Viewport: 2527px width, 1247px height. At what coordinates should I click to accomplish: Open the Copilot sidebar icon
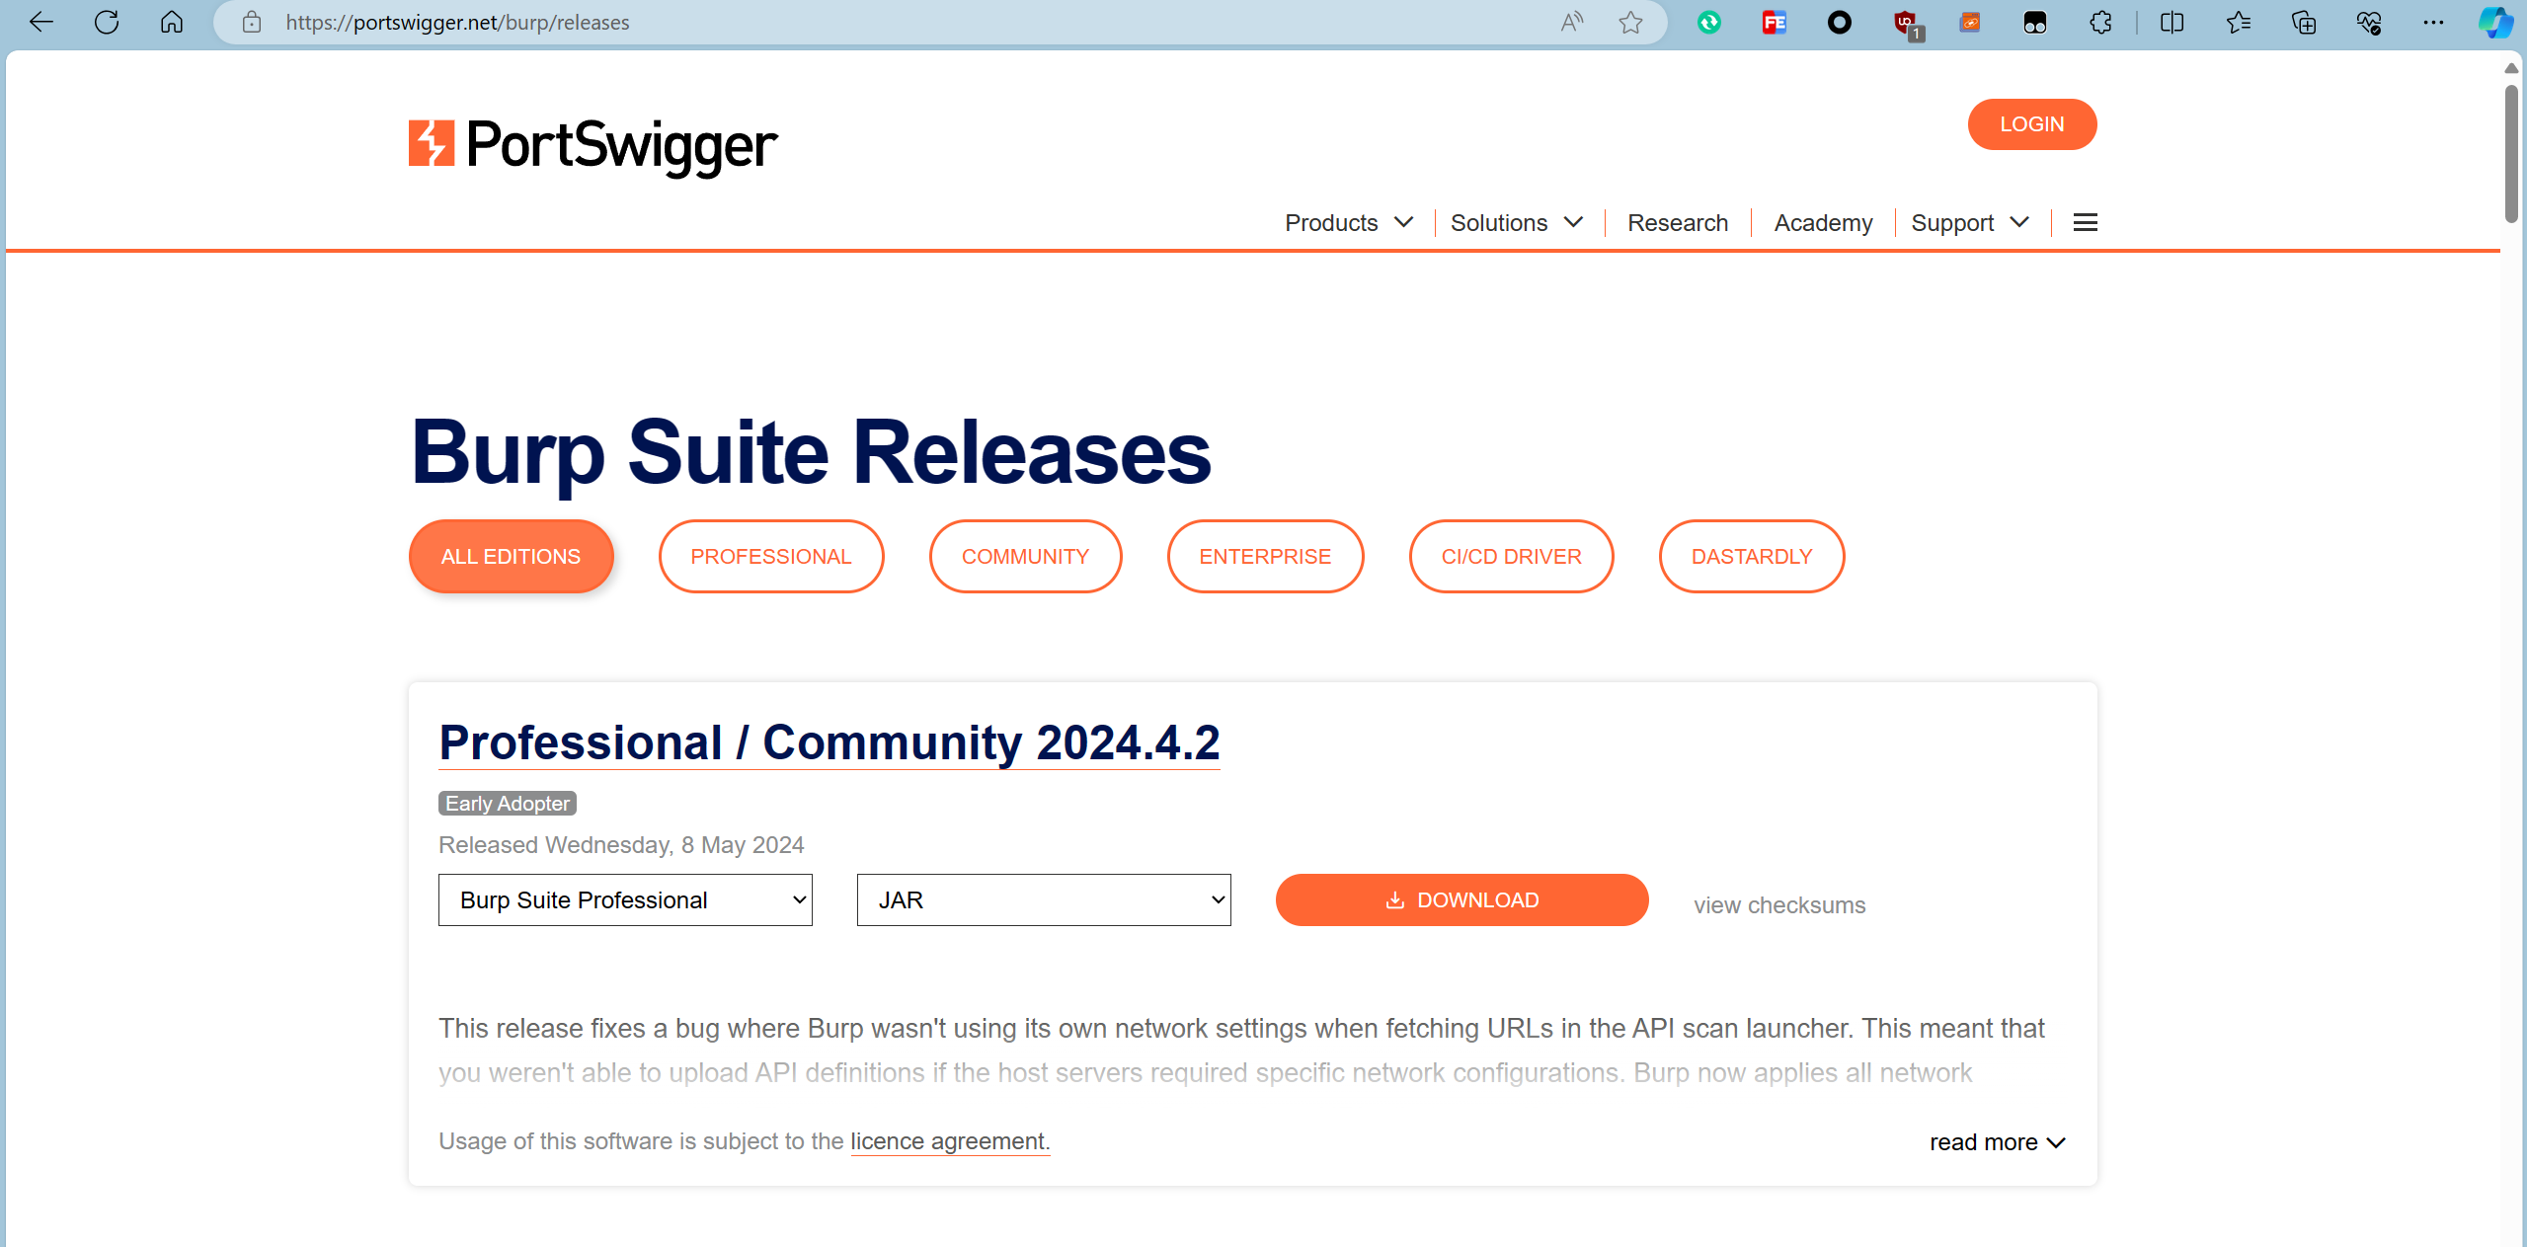[2495, 22]
